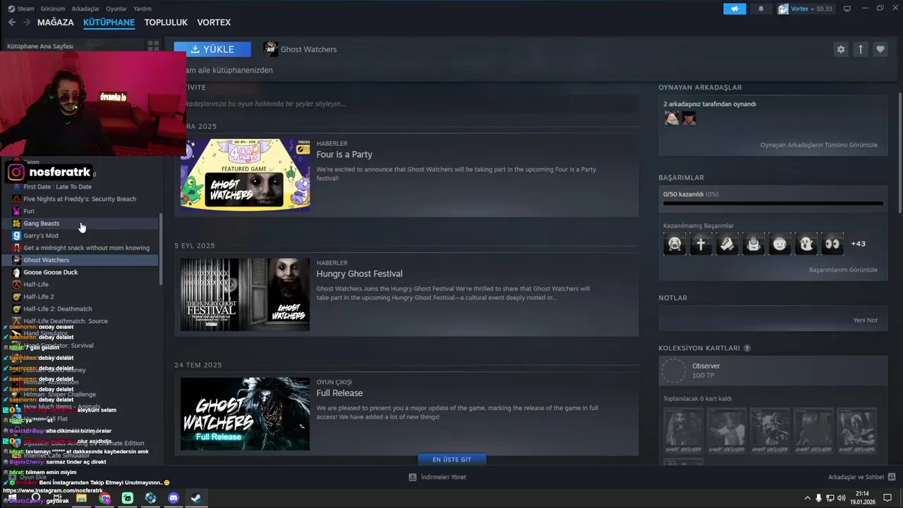Switch to the TOPLULUK tab
The width and height of the screenshot is (903, 508).
tap(166, 23)
